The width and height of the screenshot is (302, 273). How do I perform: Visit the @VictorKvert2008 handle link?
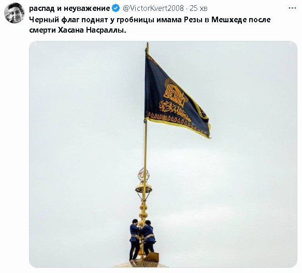pos(153,8)
